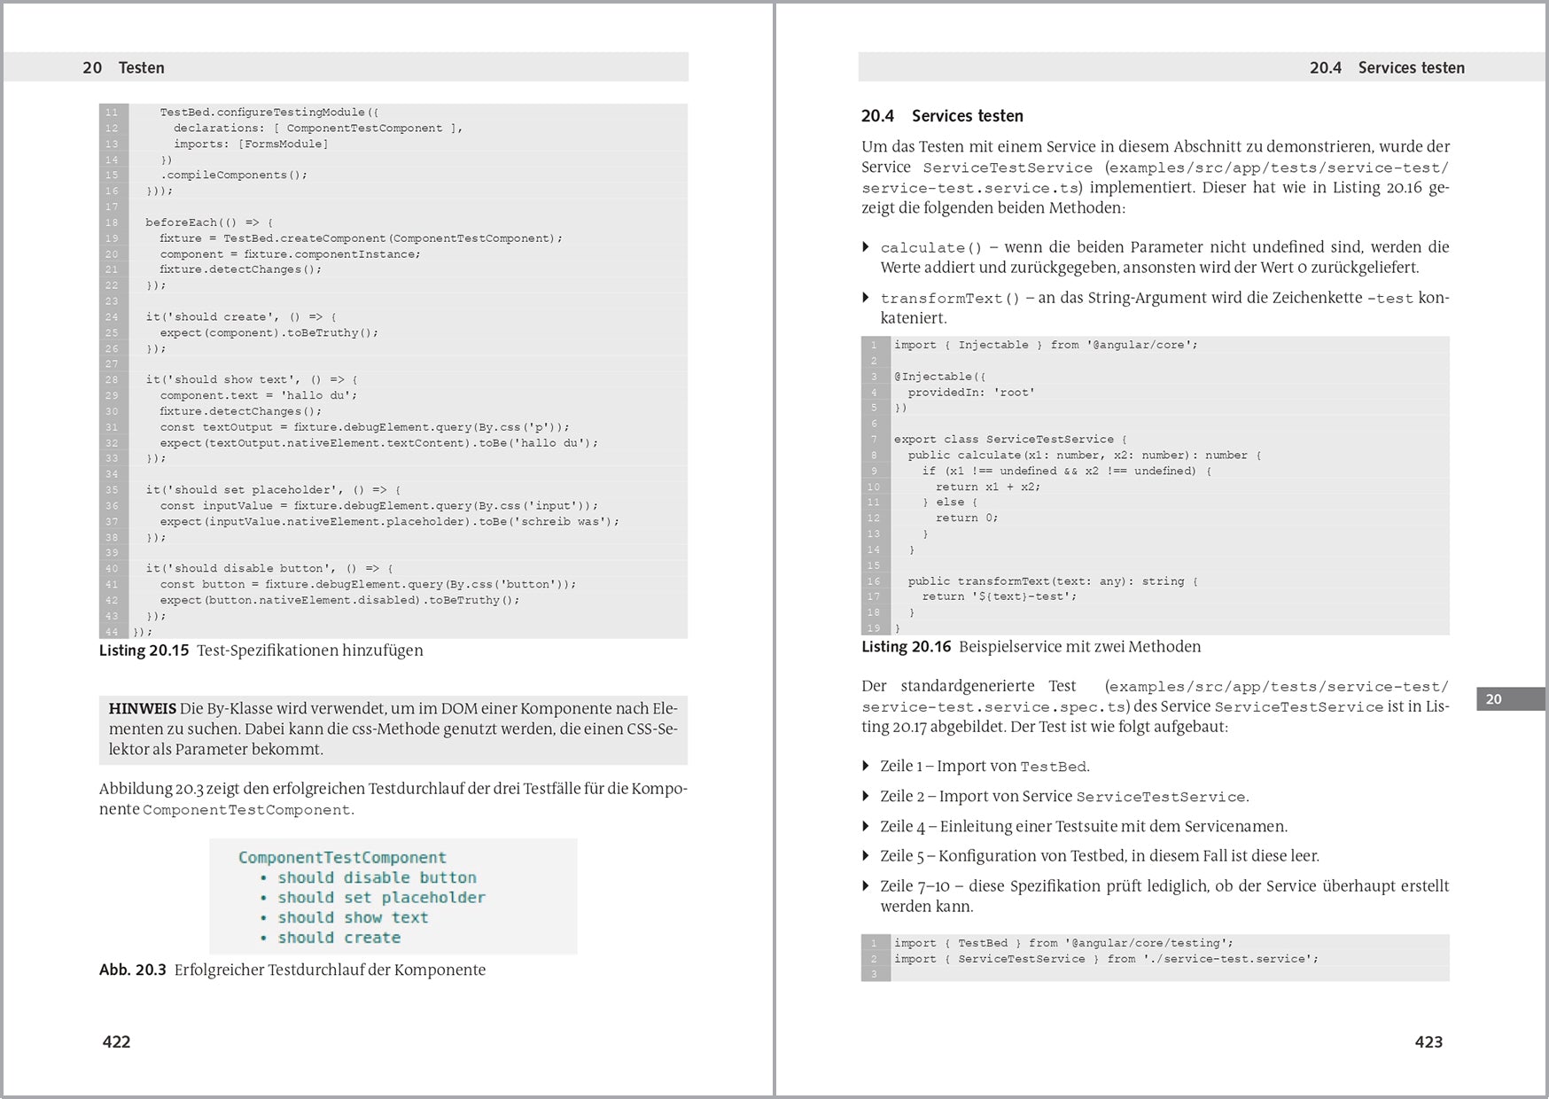Click the bullet beside 'should disable button'
The height and width of the screenshot is (1099, 1549).
point(264,877)
